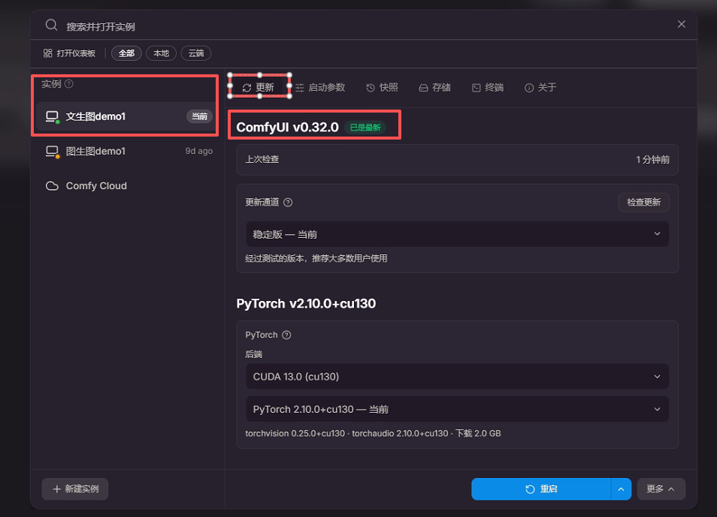
Task: Click the search magnifier icon
Action: point(51,25)
